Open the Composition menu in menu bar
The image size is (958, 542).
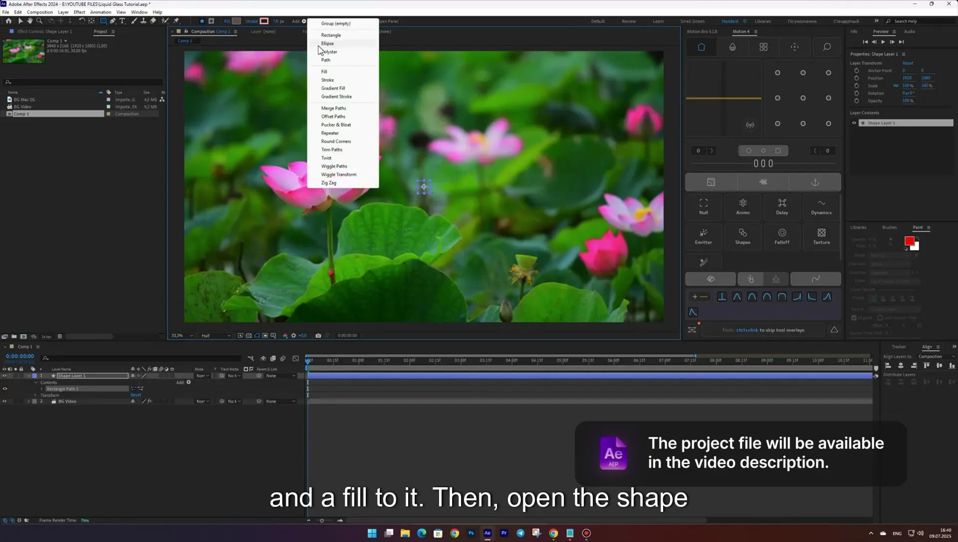40,12
